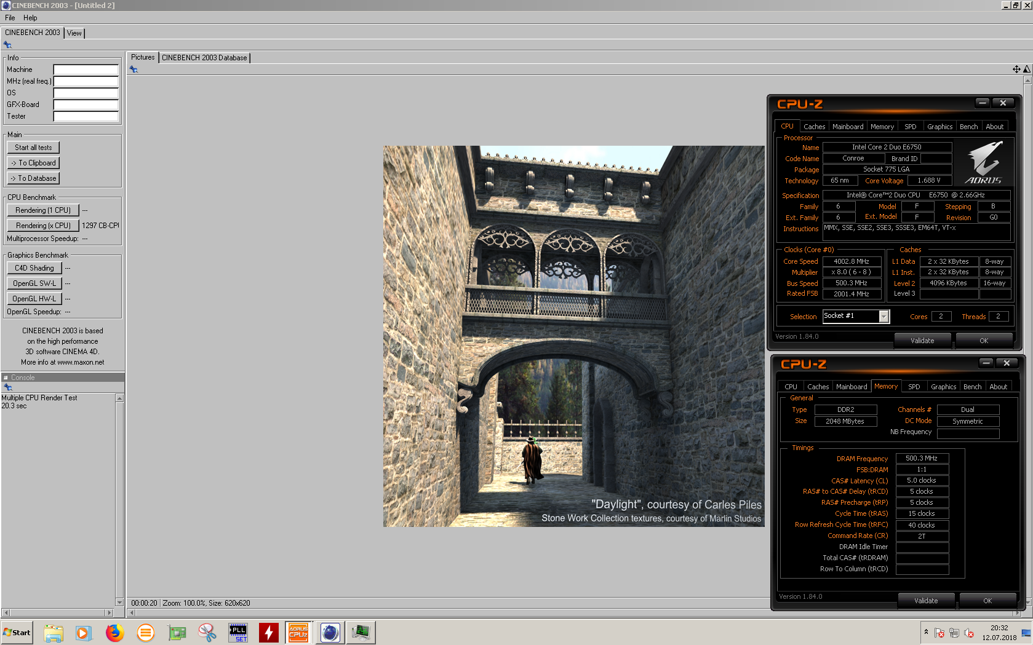Screen dimensions: 1033x645
Task: Open the File menu
Action: (10, 18)
